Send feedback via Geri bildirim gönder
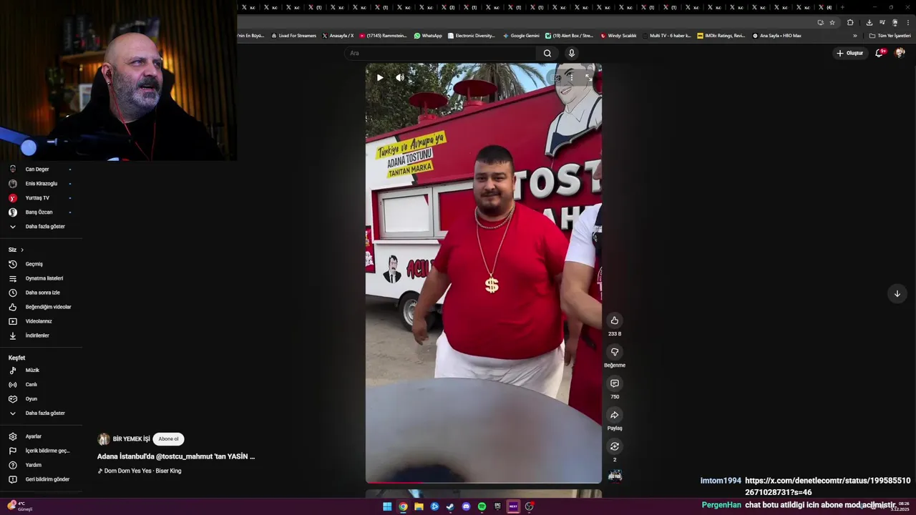Screen dimensions: 916x515 47,479
